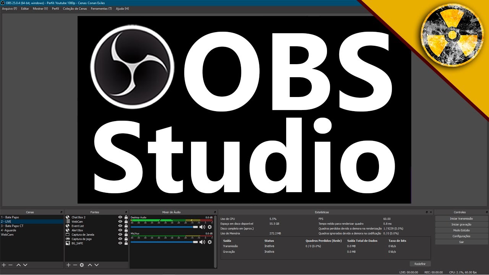Select scene '3 - Bate Papo CT'
The image size is (489, 275).
(x=32, y=226)
